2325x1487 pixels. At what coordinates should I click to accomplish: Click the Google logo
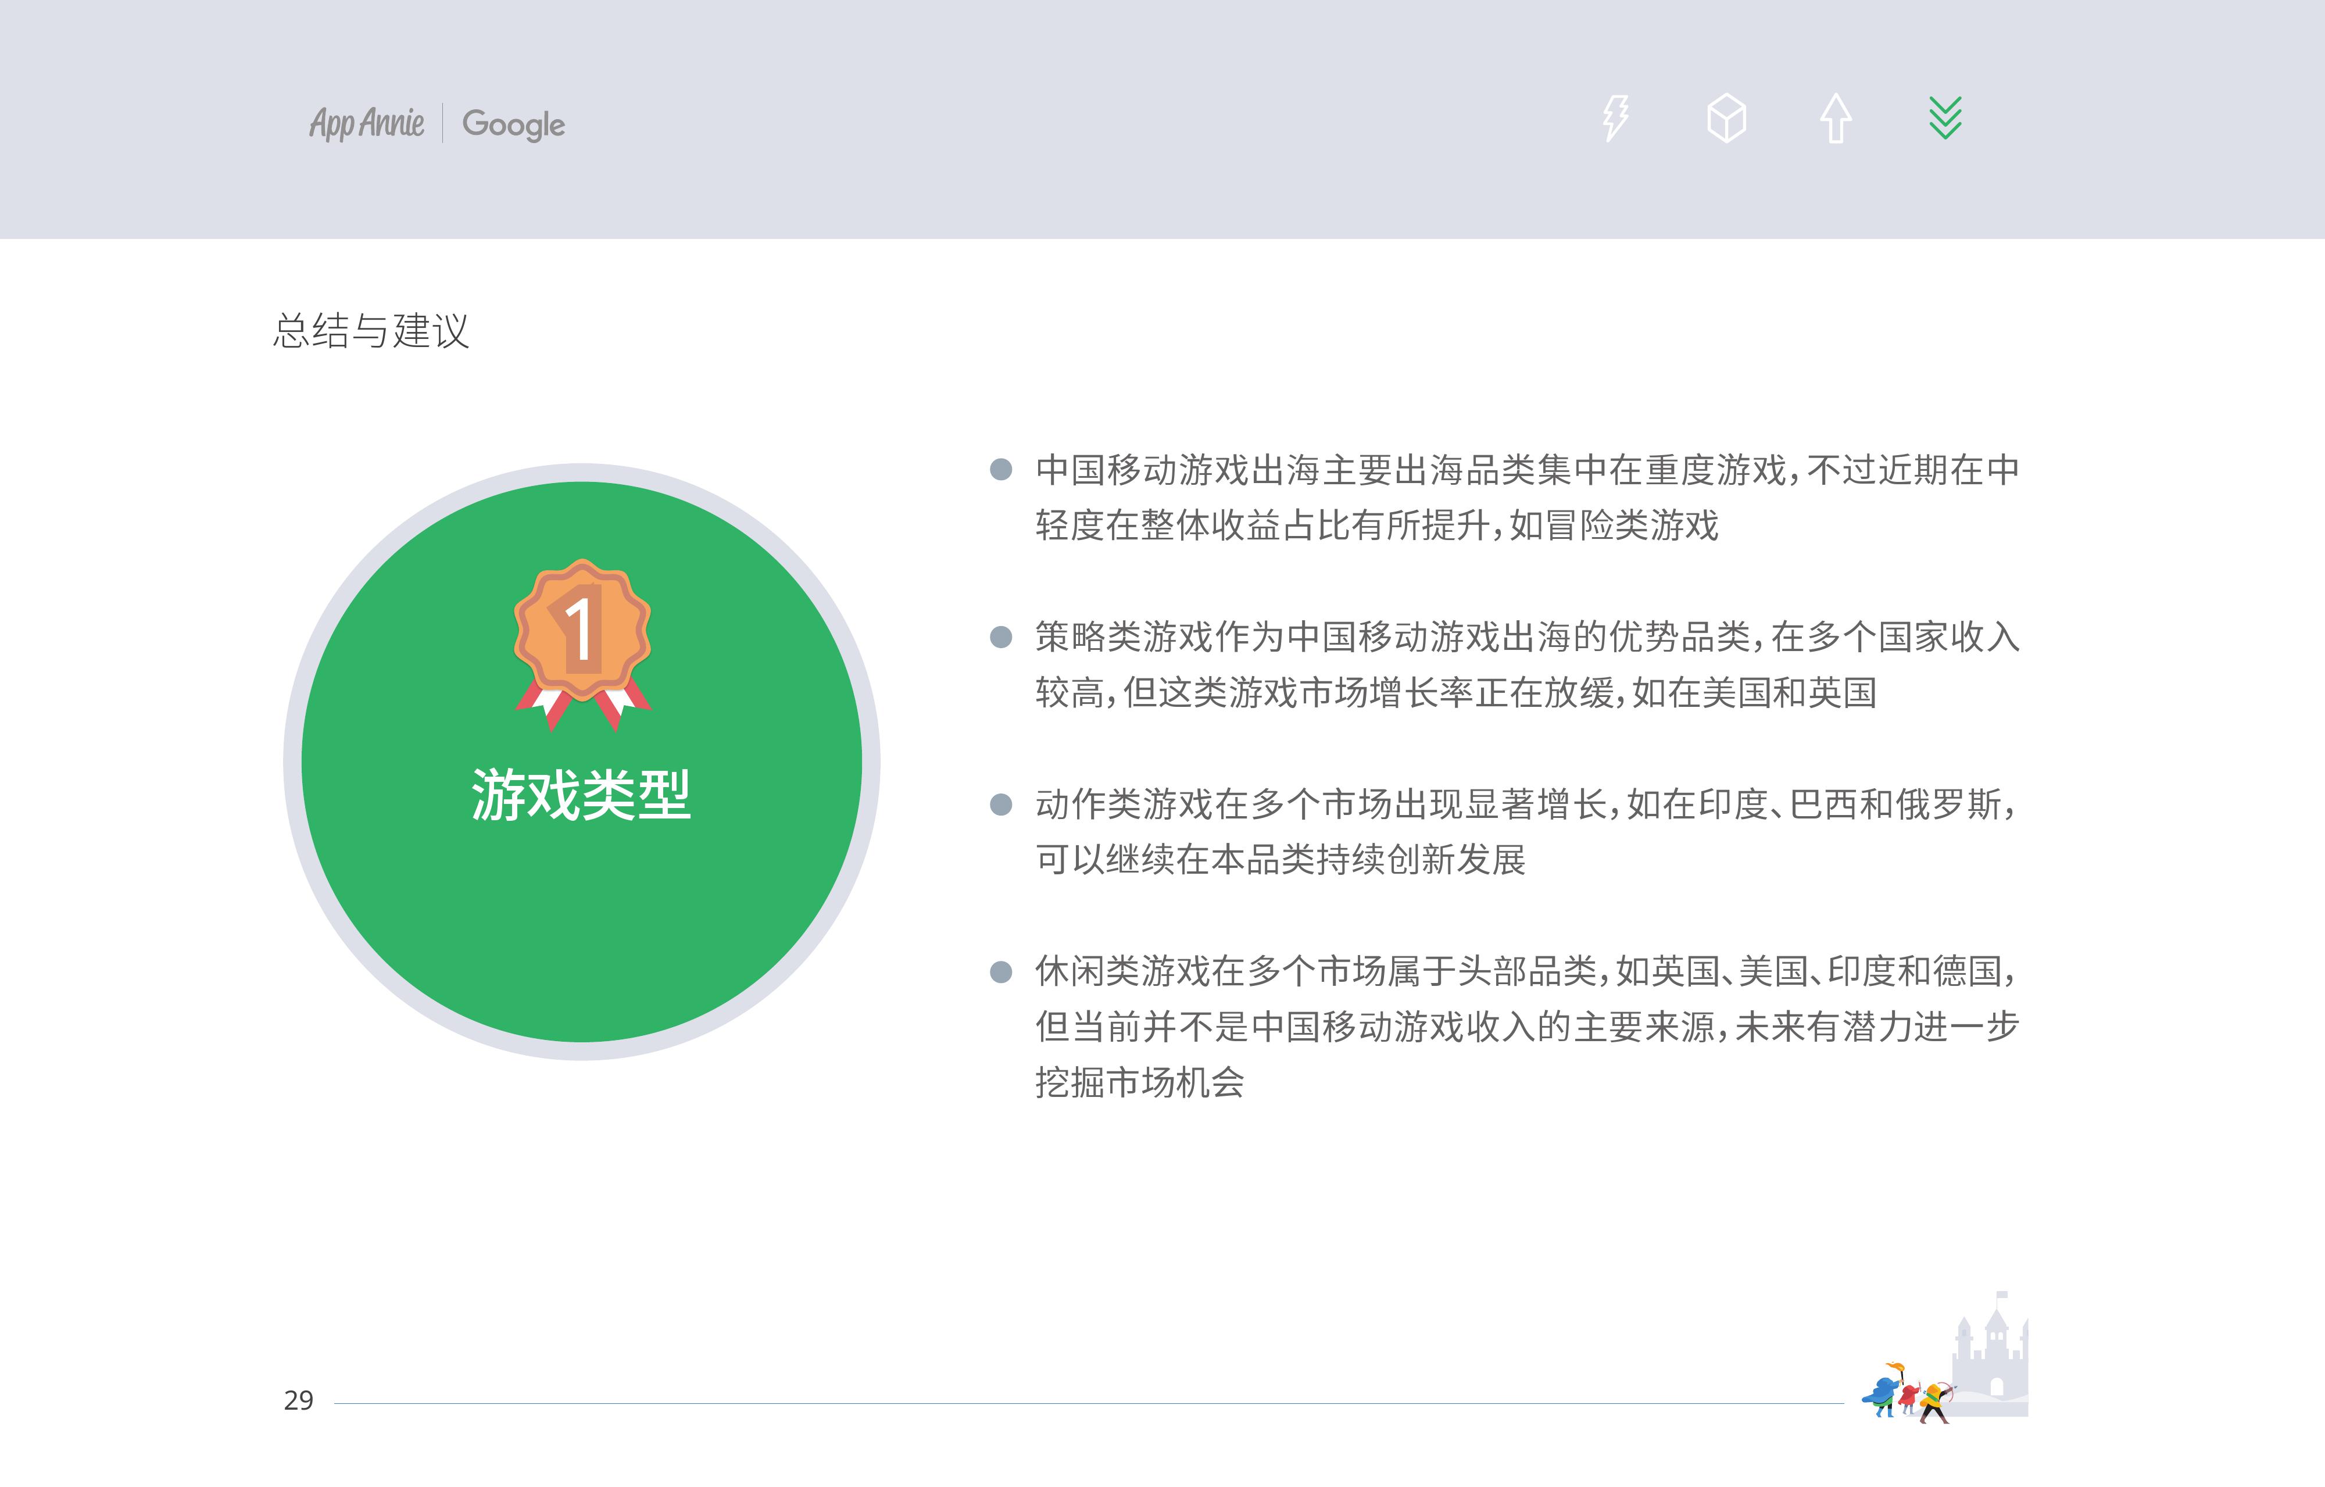click(x=514, y=124)
